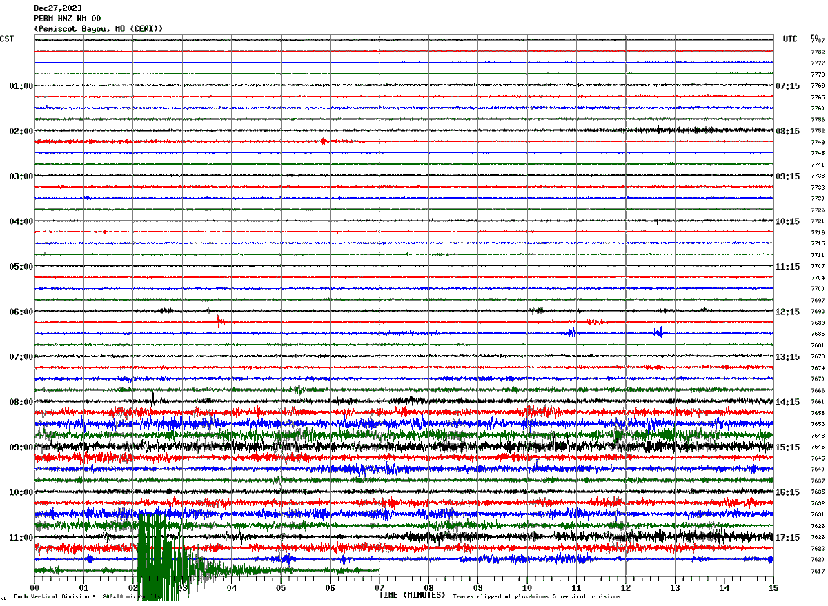
Task: Select the '11:00' CST row label
Action: (21, 538)
